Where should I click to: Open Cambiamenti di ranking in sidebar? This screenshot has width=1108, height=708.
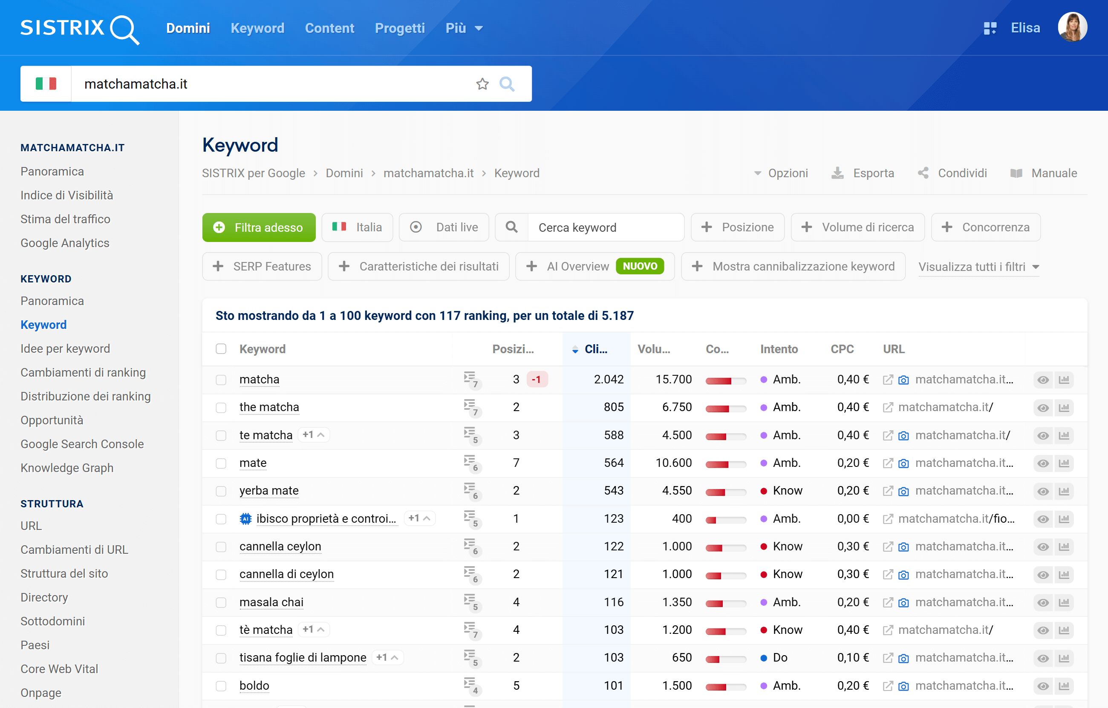click(83, 372)
